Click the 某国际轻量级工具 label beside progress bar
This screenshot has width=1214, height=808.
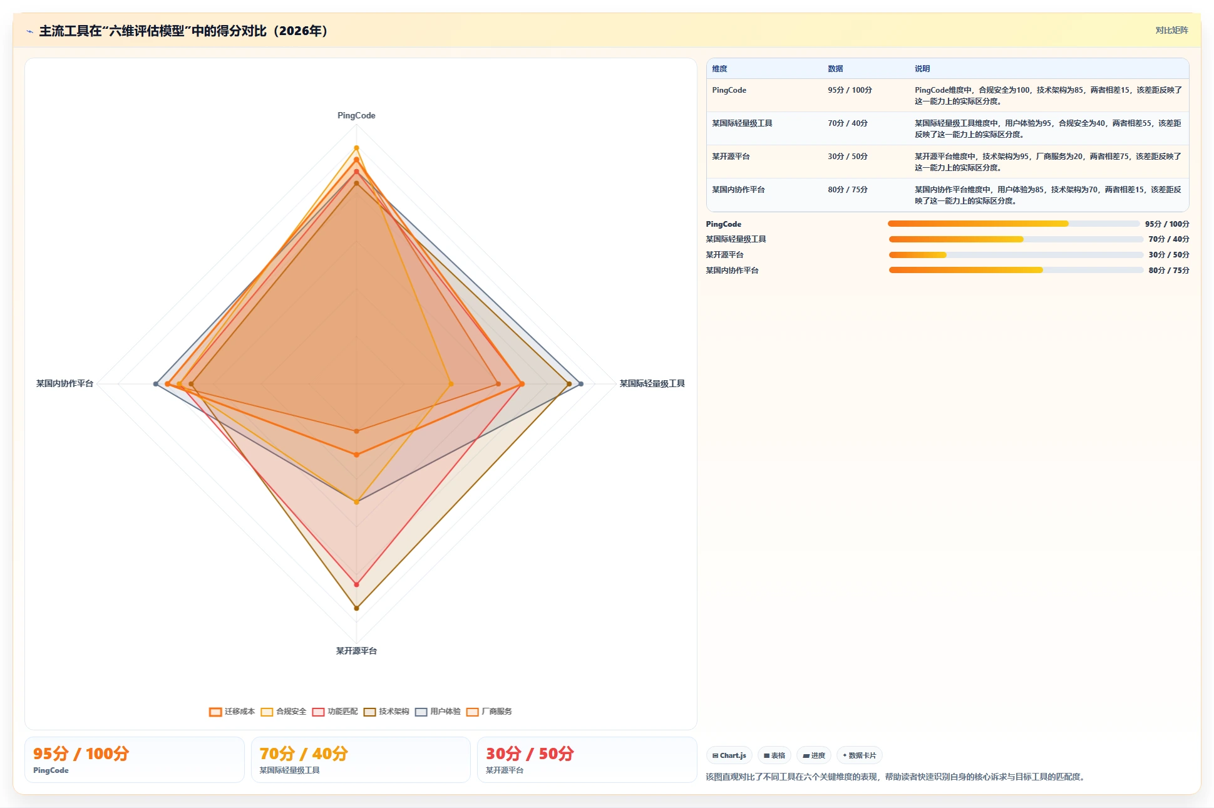(x=736, y=239)
